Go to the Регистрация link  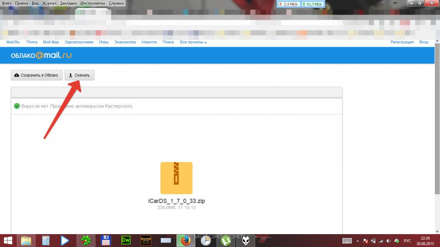click(x=402, y=42)
